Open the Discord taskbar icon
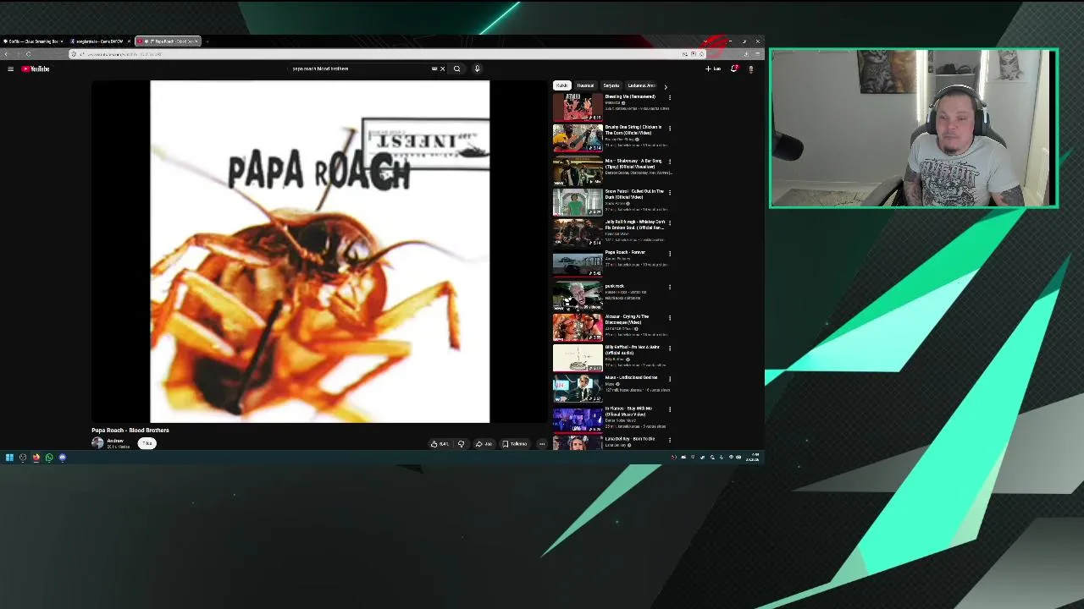Screen dimensions: 1084x609 [62, 458]
